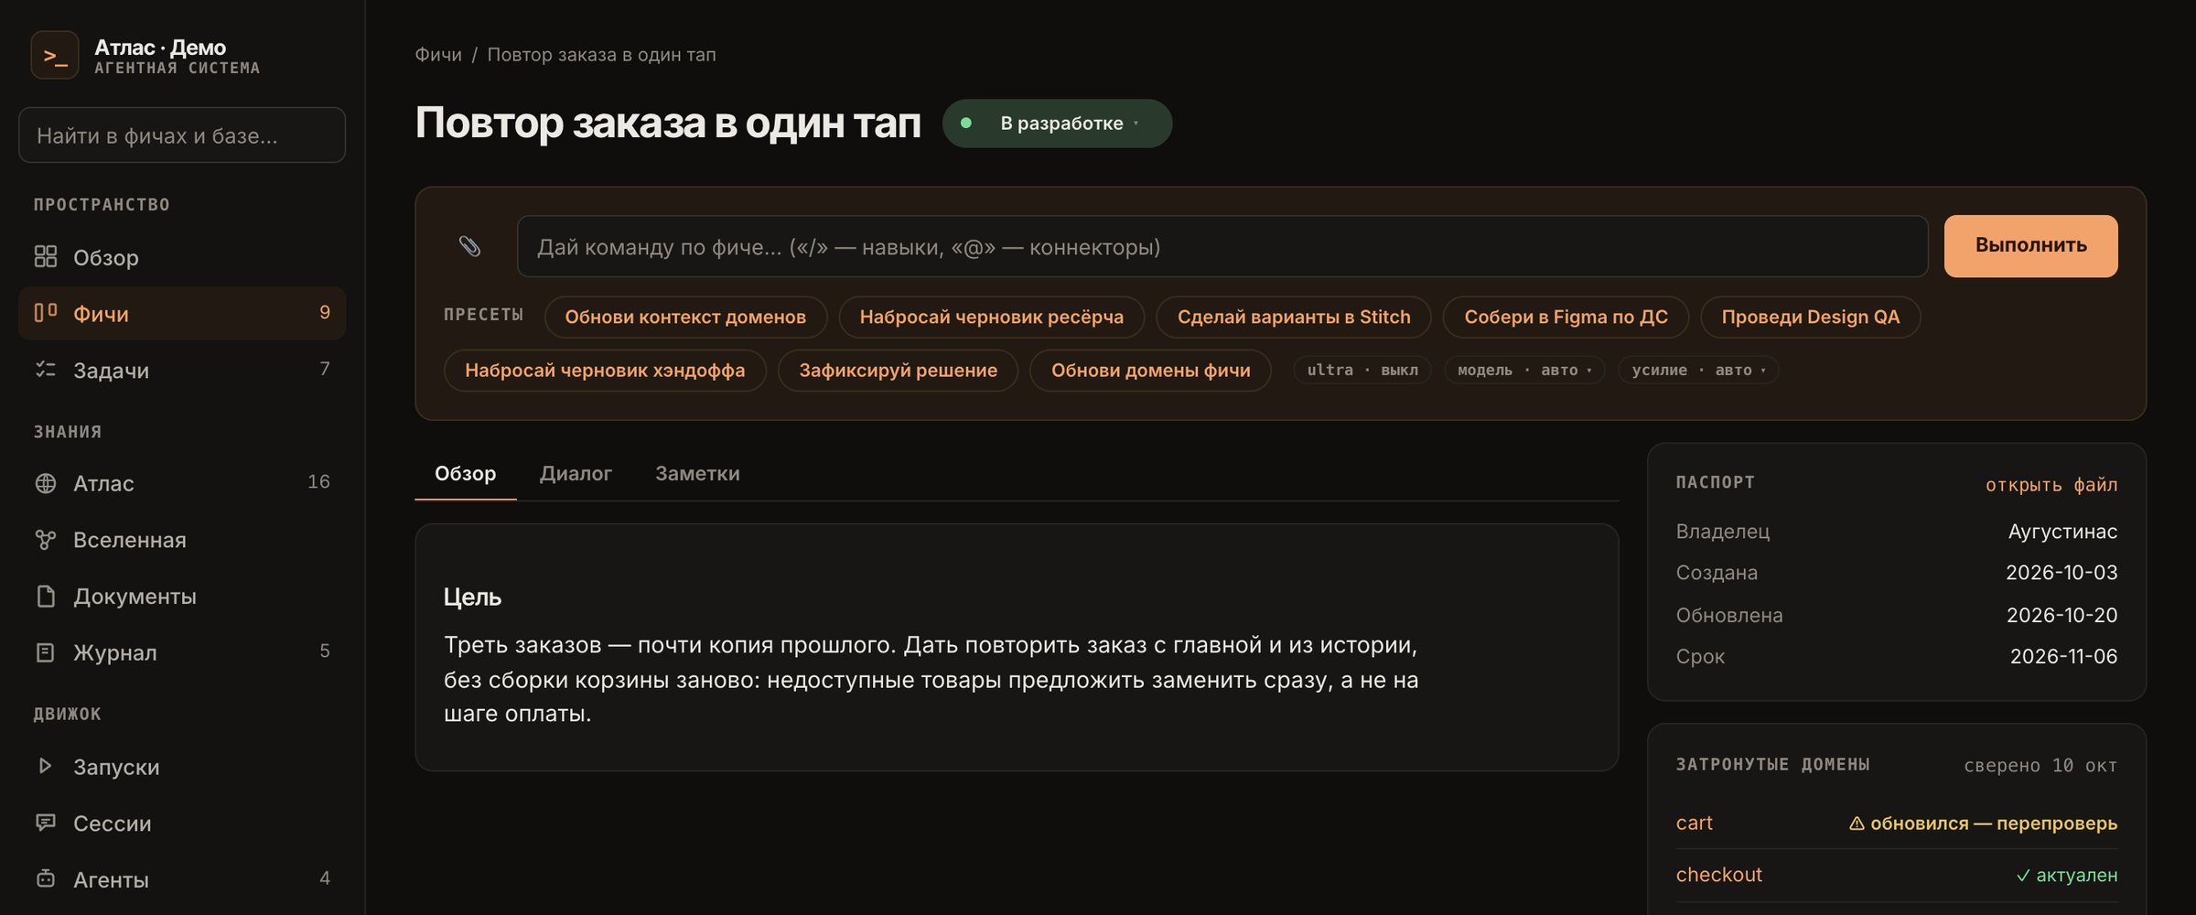Select the Обзор tab under the command box
Viewport: 2196px width, 915px height.
click(x=465, y=474)
